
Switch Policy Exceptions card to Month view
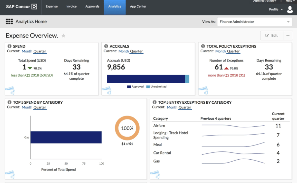tap(220, 51)
